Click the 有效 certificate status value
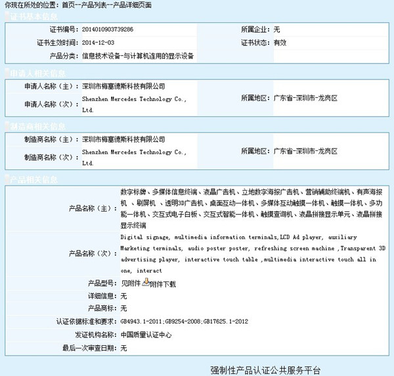The image size is (394, 376). 280,43
